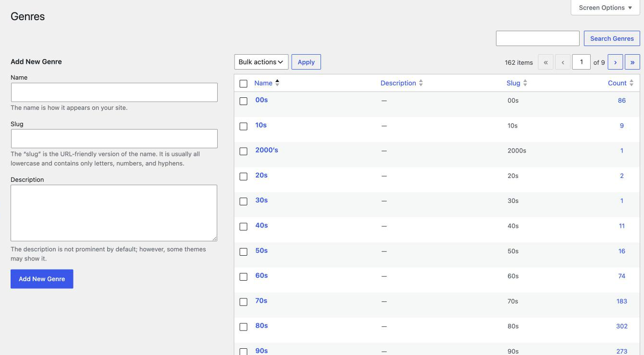Click the '162 items' text
The height and width of the screenshot is (355, 644).
pyautogui.click(x=519, y=62)
